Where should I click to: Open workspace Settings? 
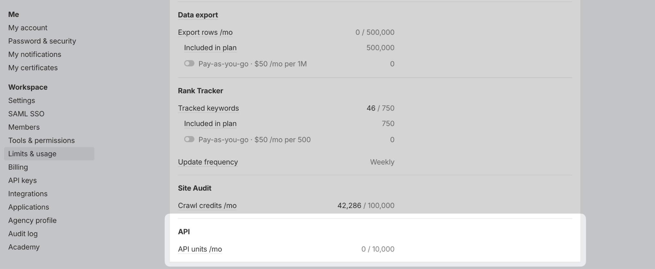point(21,100)
